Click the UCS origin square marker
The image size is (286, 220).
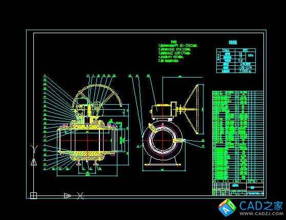tap(33, 195)
